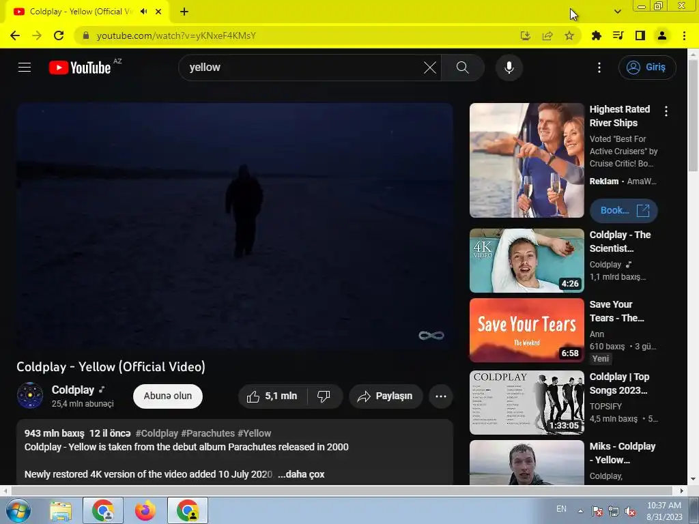Open the #Coldplay hashtag
This screenshot has width=699, height=524.
pyautogui.click(x=157, y=433)
